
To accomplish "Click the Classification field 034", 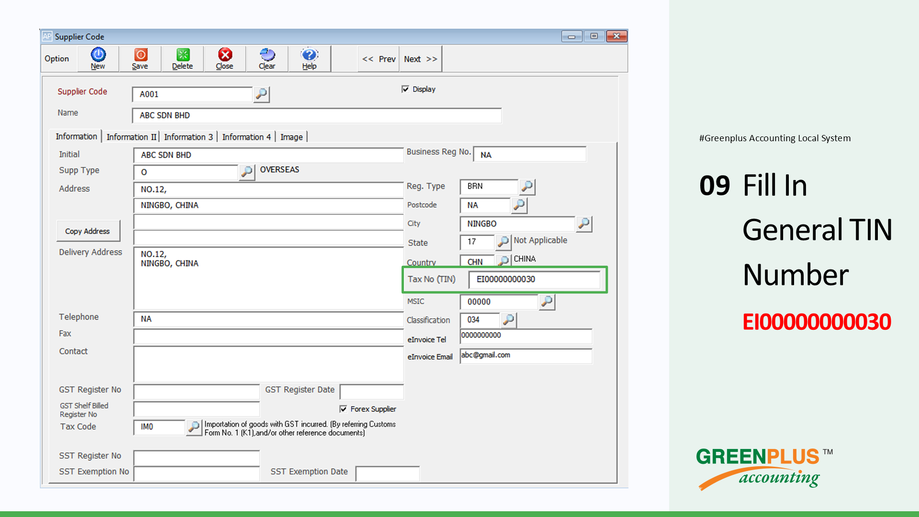I will click(x=480, y=320).
